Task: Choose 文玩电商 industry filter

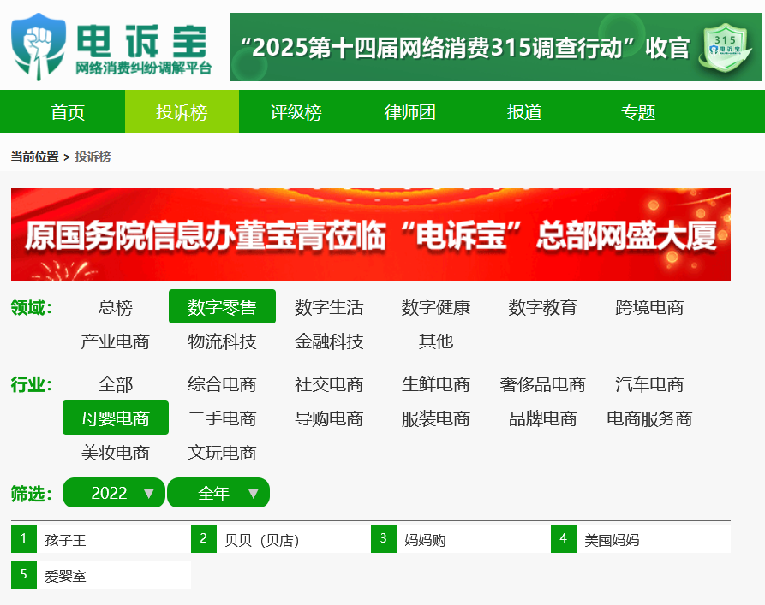Action: tap(222, 453)
